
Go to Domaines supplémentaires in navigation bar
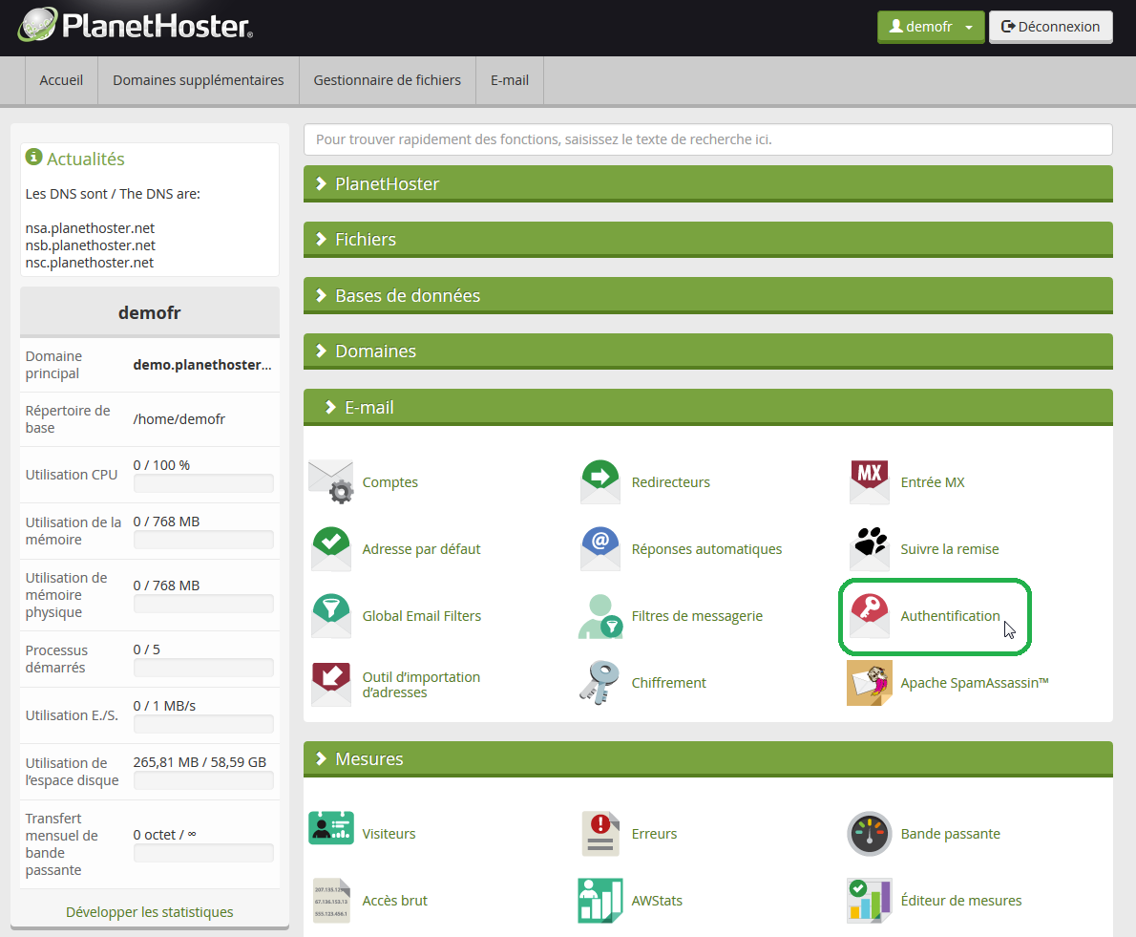coord(198,80)
